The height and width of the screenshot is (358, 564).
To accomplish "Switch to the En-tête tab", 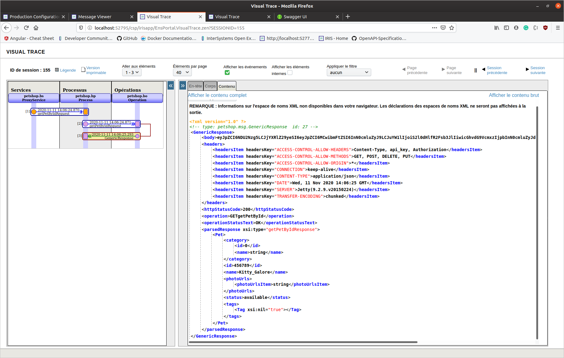I will pyautogui.click(x=195, y=86).
